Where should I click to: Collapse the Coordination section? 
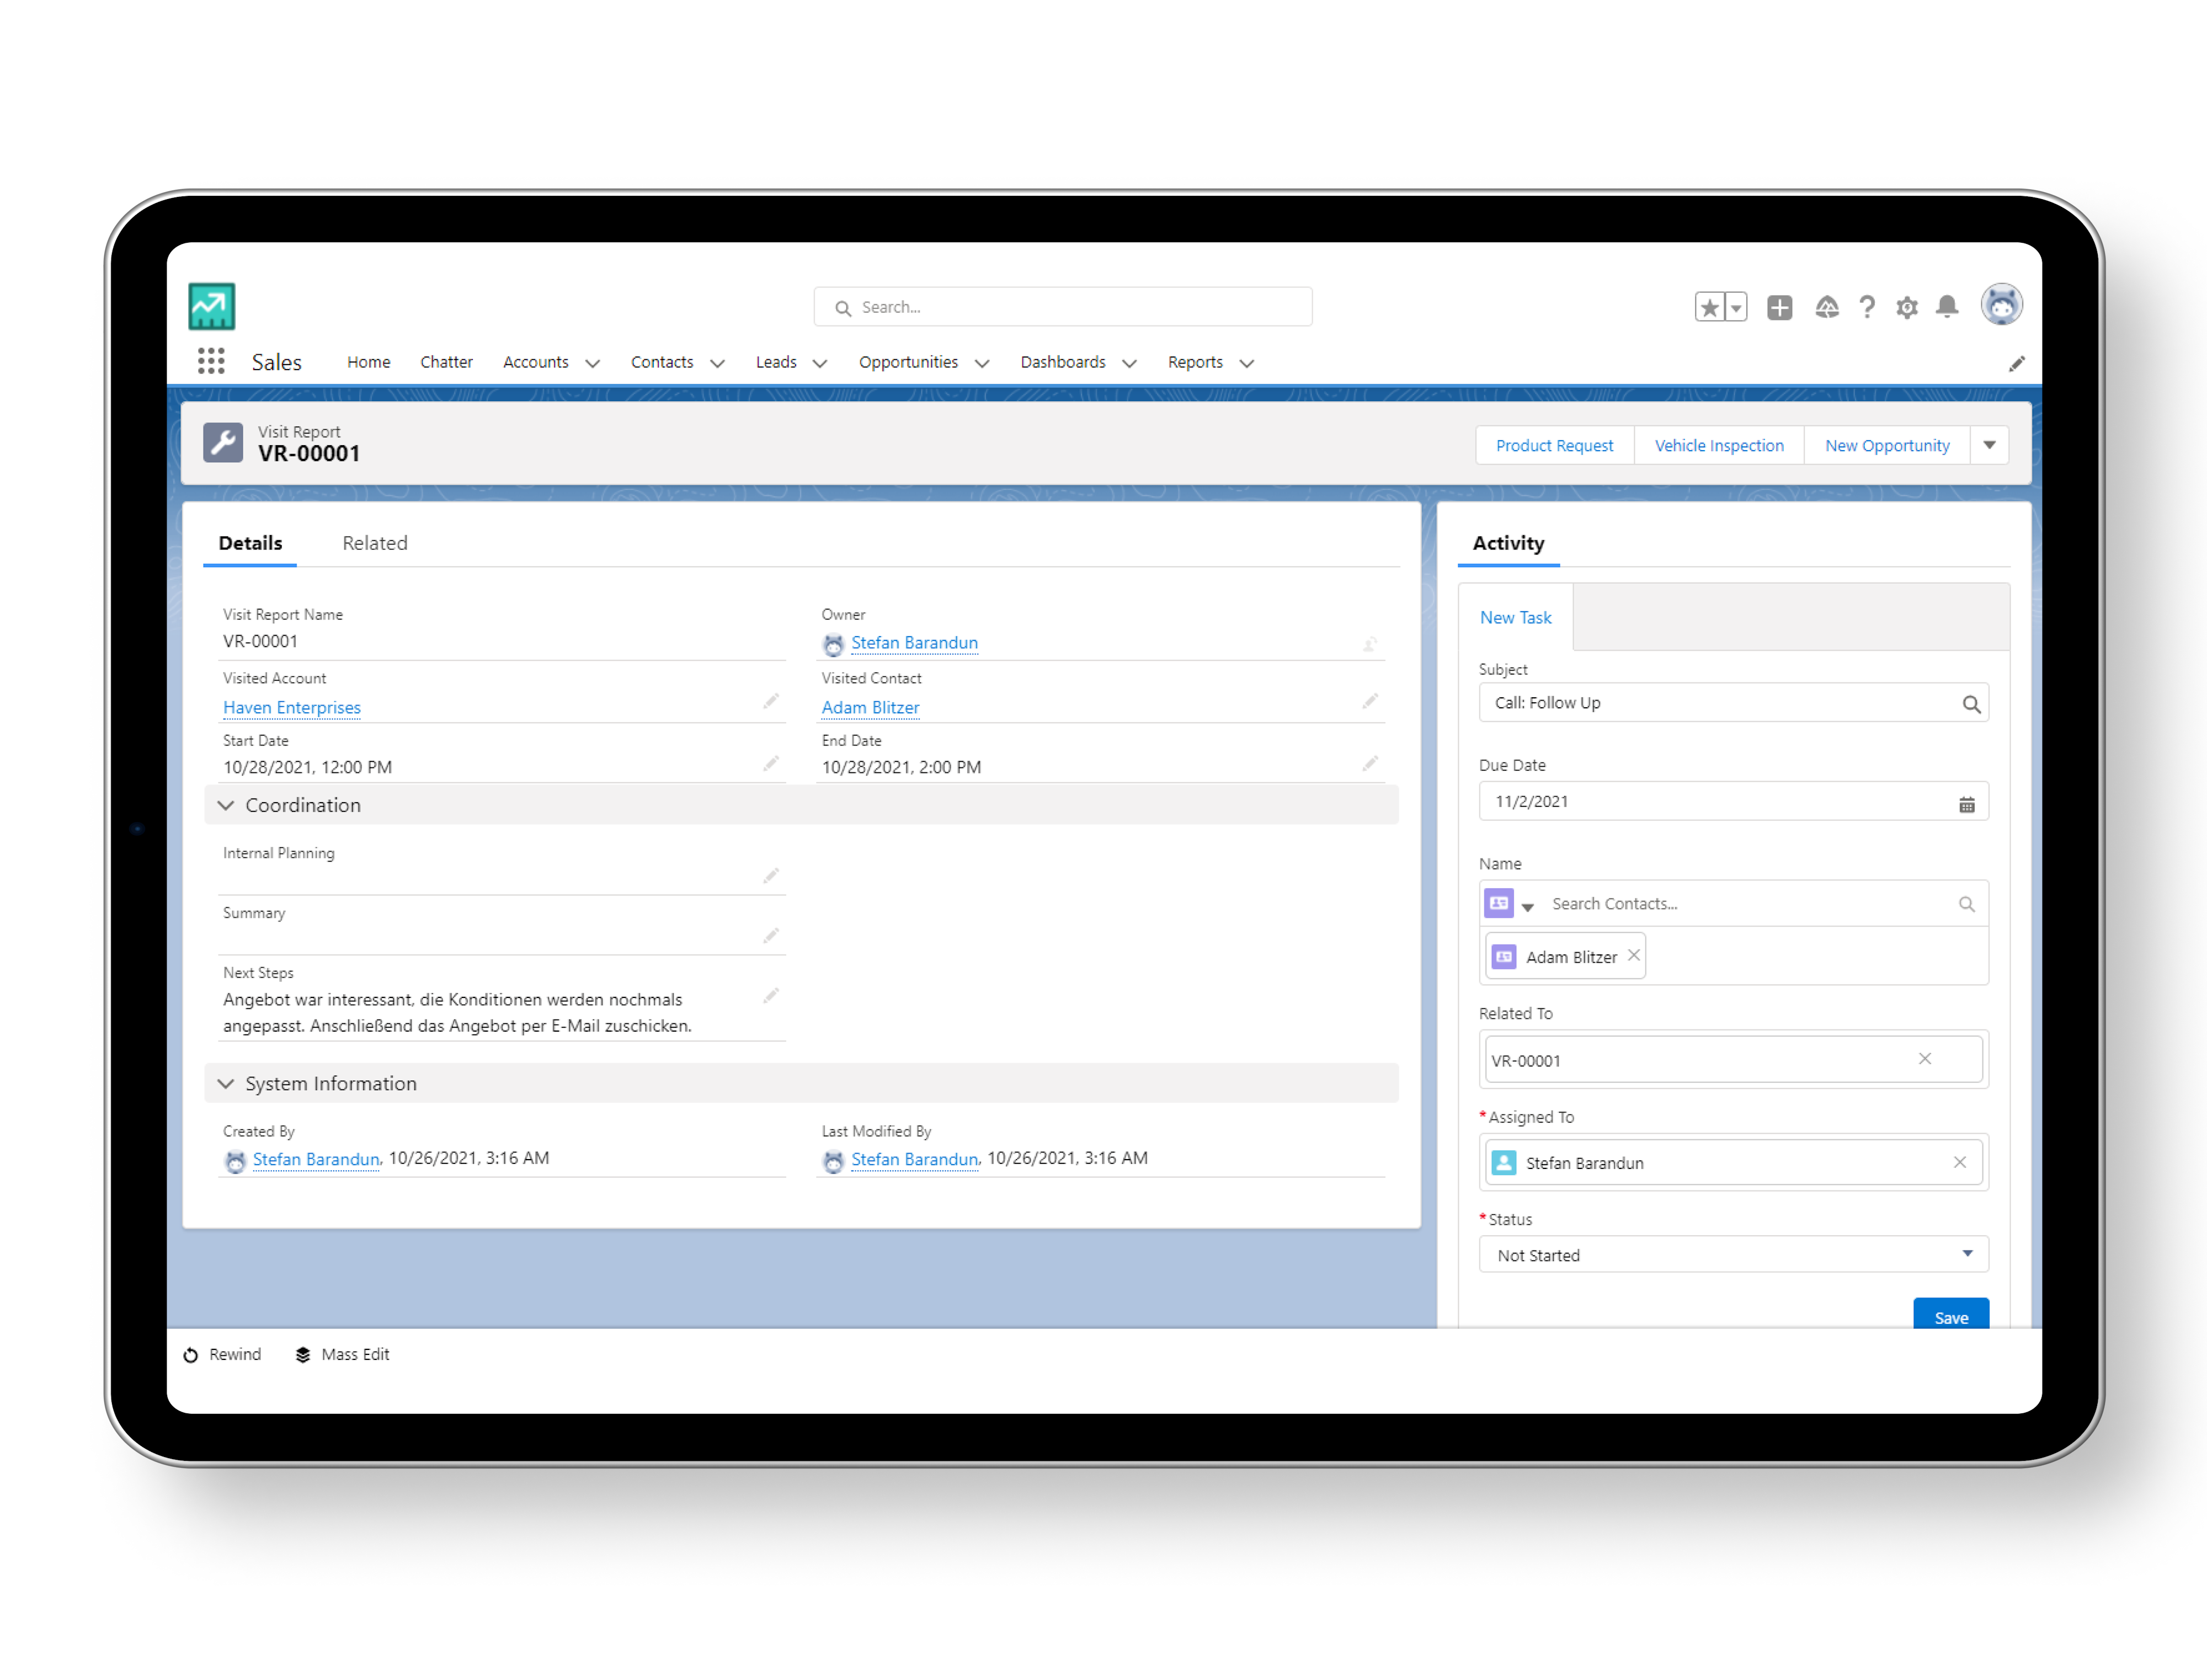[226, 805]
